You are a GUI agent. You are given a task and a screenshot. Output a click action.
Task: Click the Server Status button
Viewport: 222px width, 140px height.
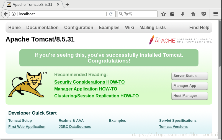click(190, 76)
